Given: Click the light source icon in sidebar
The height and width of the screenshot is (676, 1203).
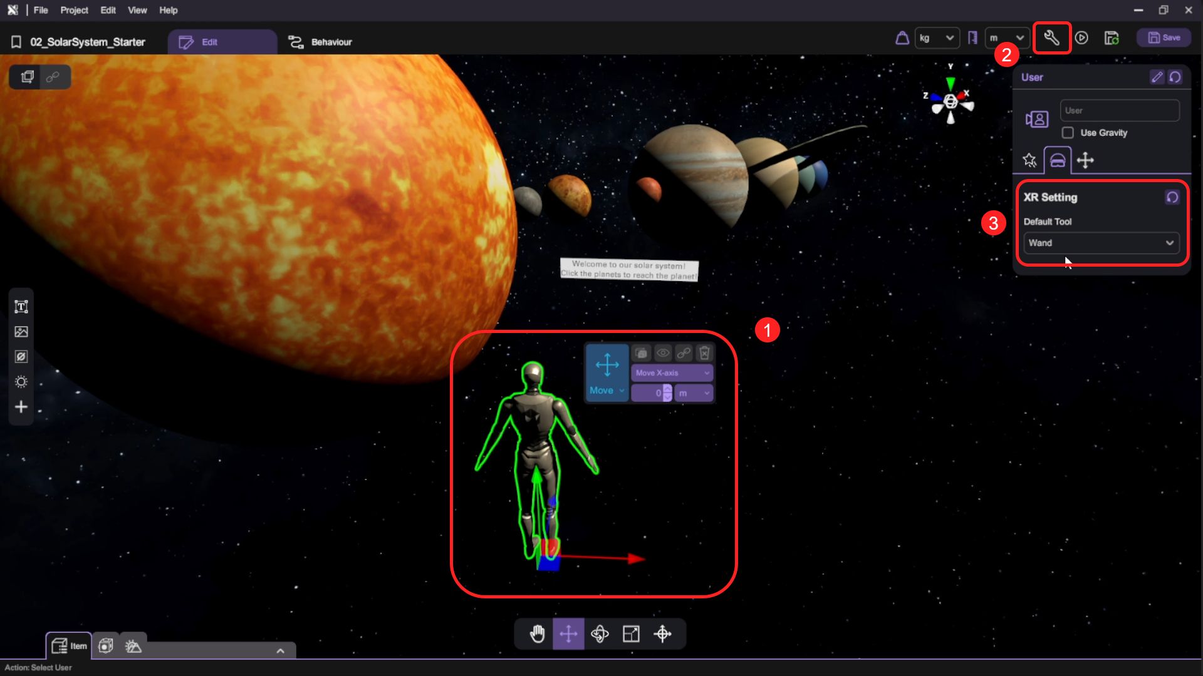Looking at the screenshot, I should point(21,382).
